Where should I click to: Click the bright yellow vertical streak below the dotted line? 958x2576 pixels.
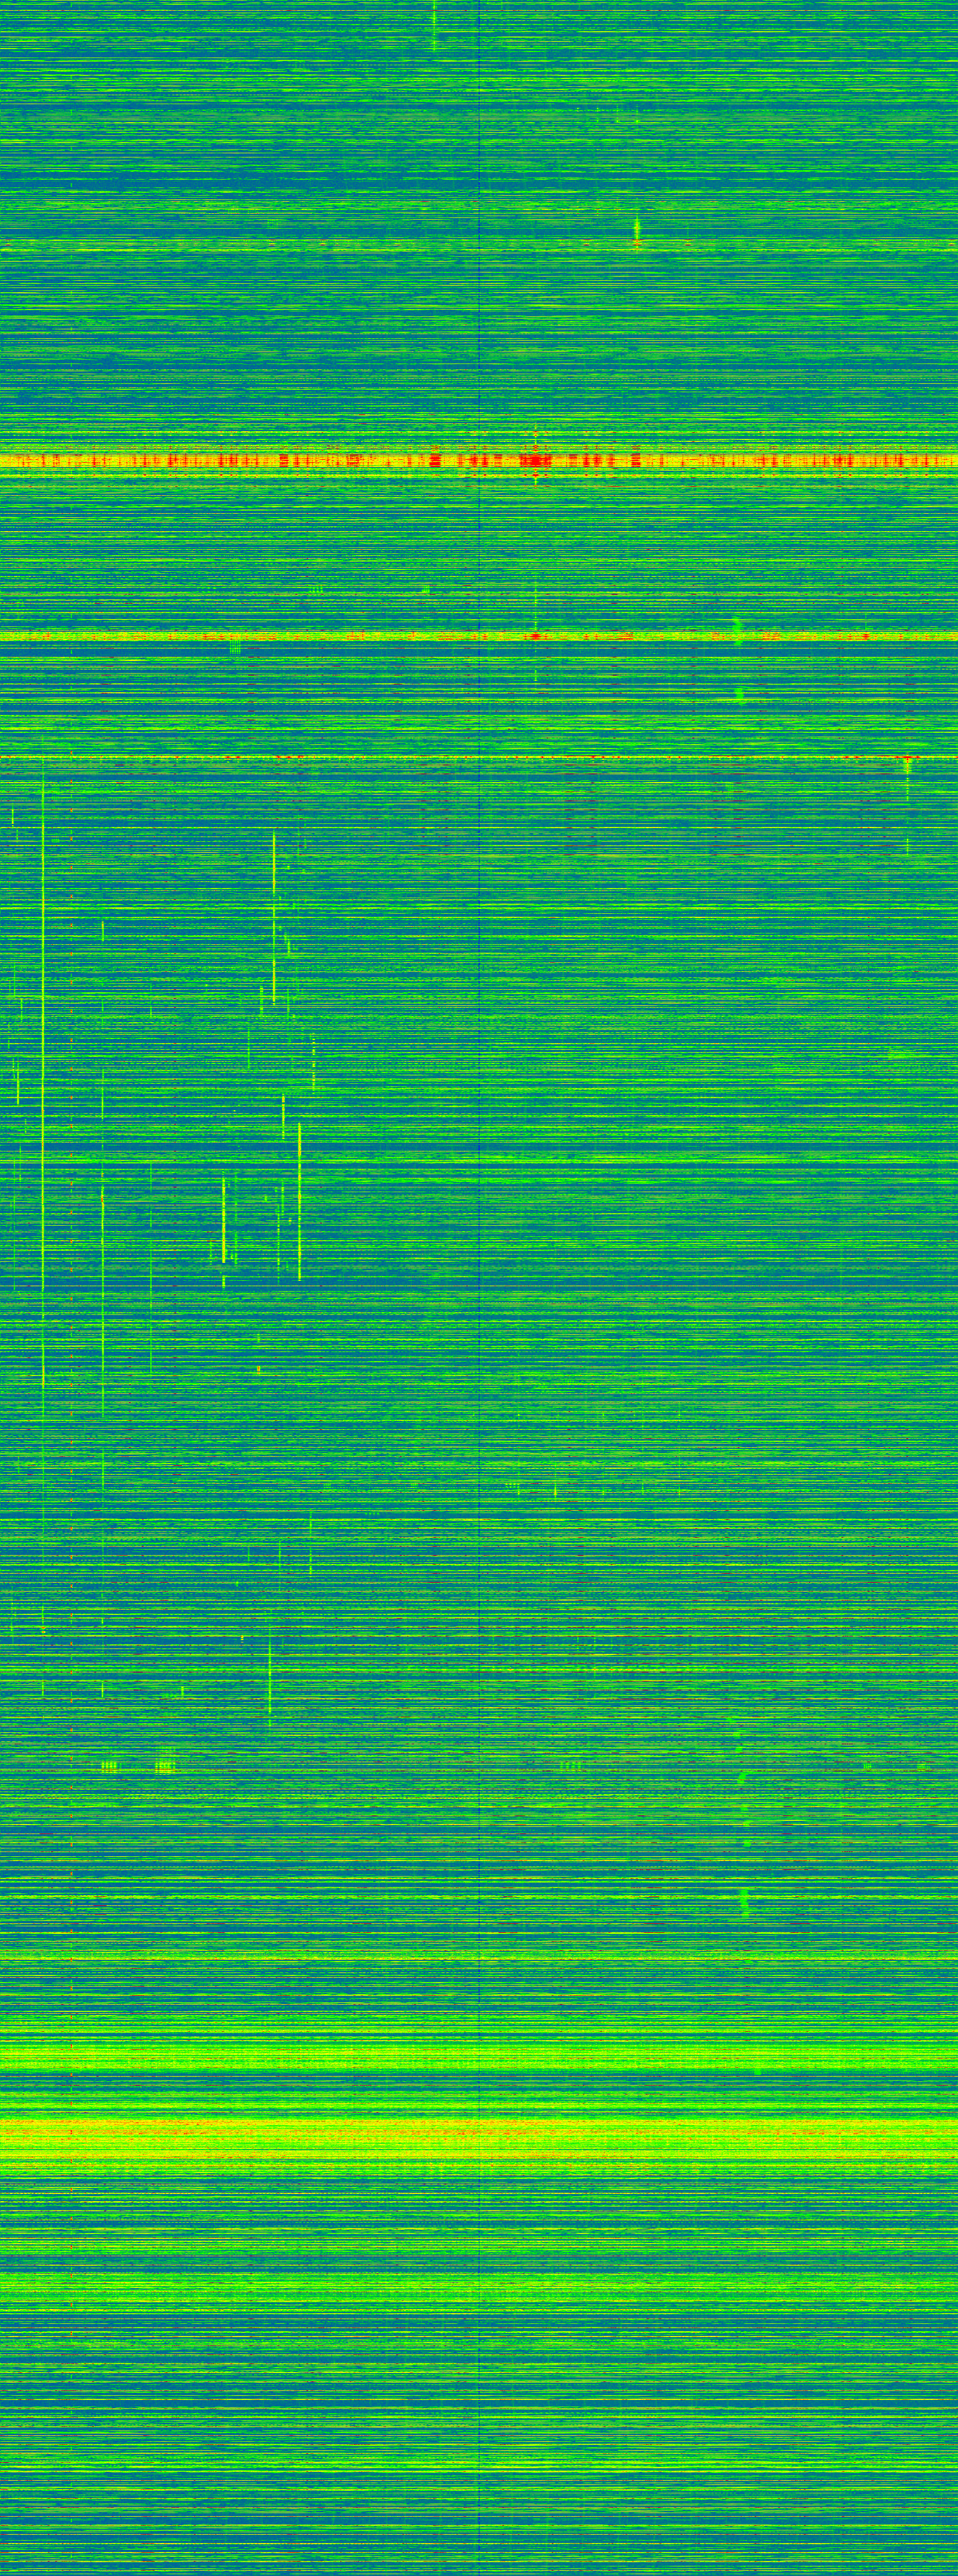274,900
